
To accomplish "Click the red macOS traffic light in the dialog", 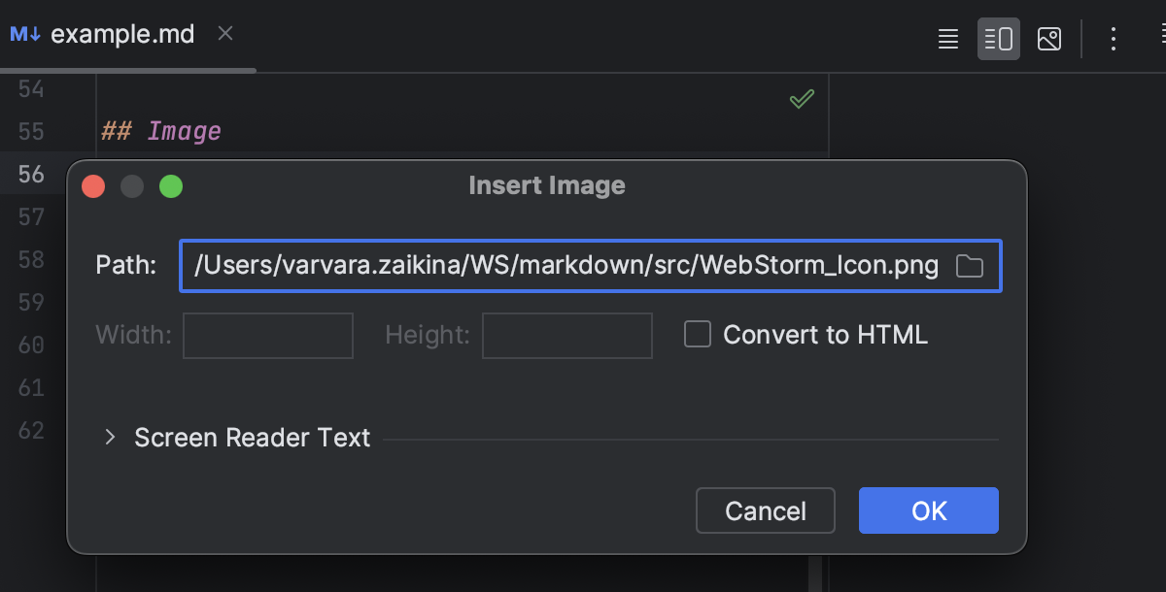I will pyautogui.click(x=93, y=185).
